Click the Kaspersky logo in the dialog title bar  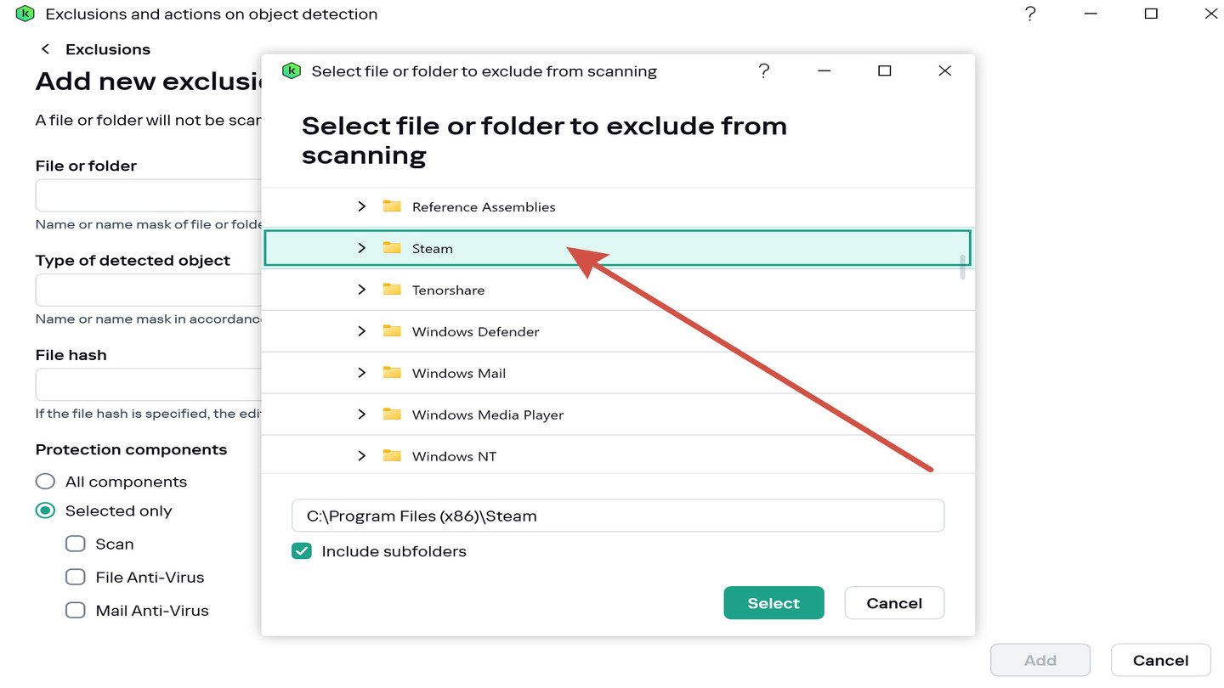(x=292, y=71)
